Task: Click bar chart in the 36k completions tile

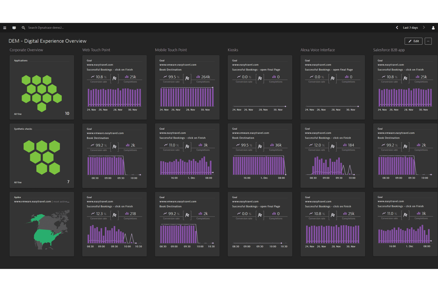Action: pos(260,165)
